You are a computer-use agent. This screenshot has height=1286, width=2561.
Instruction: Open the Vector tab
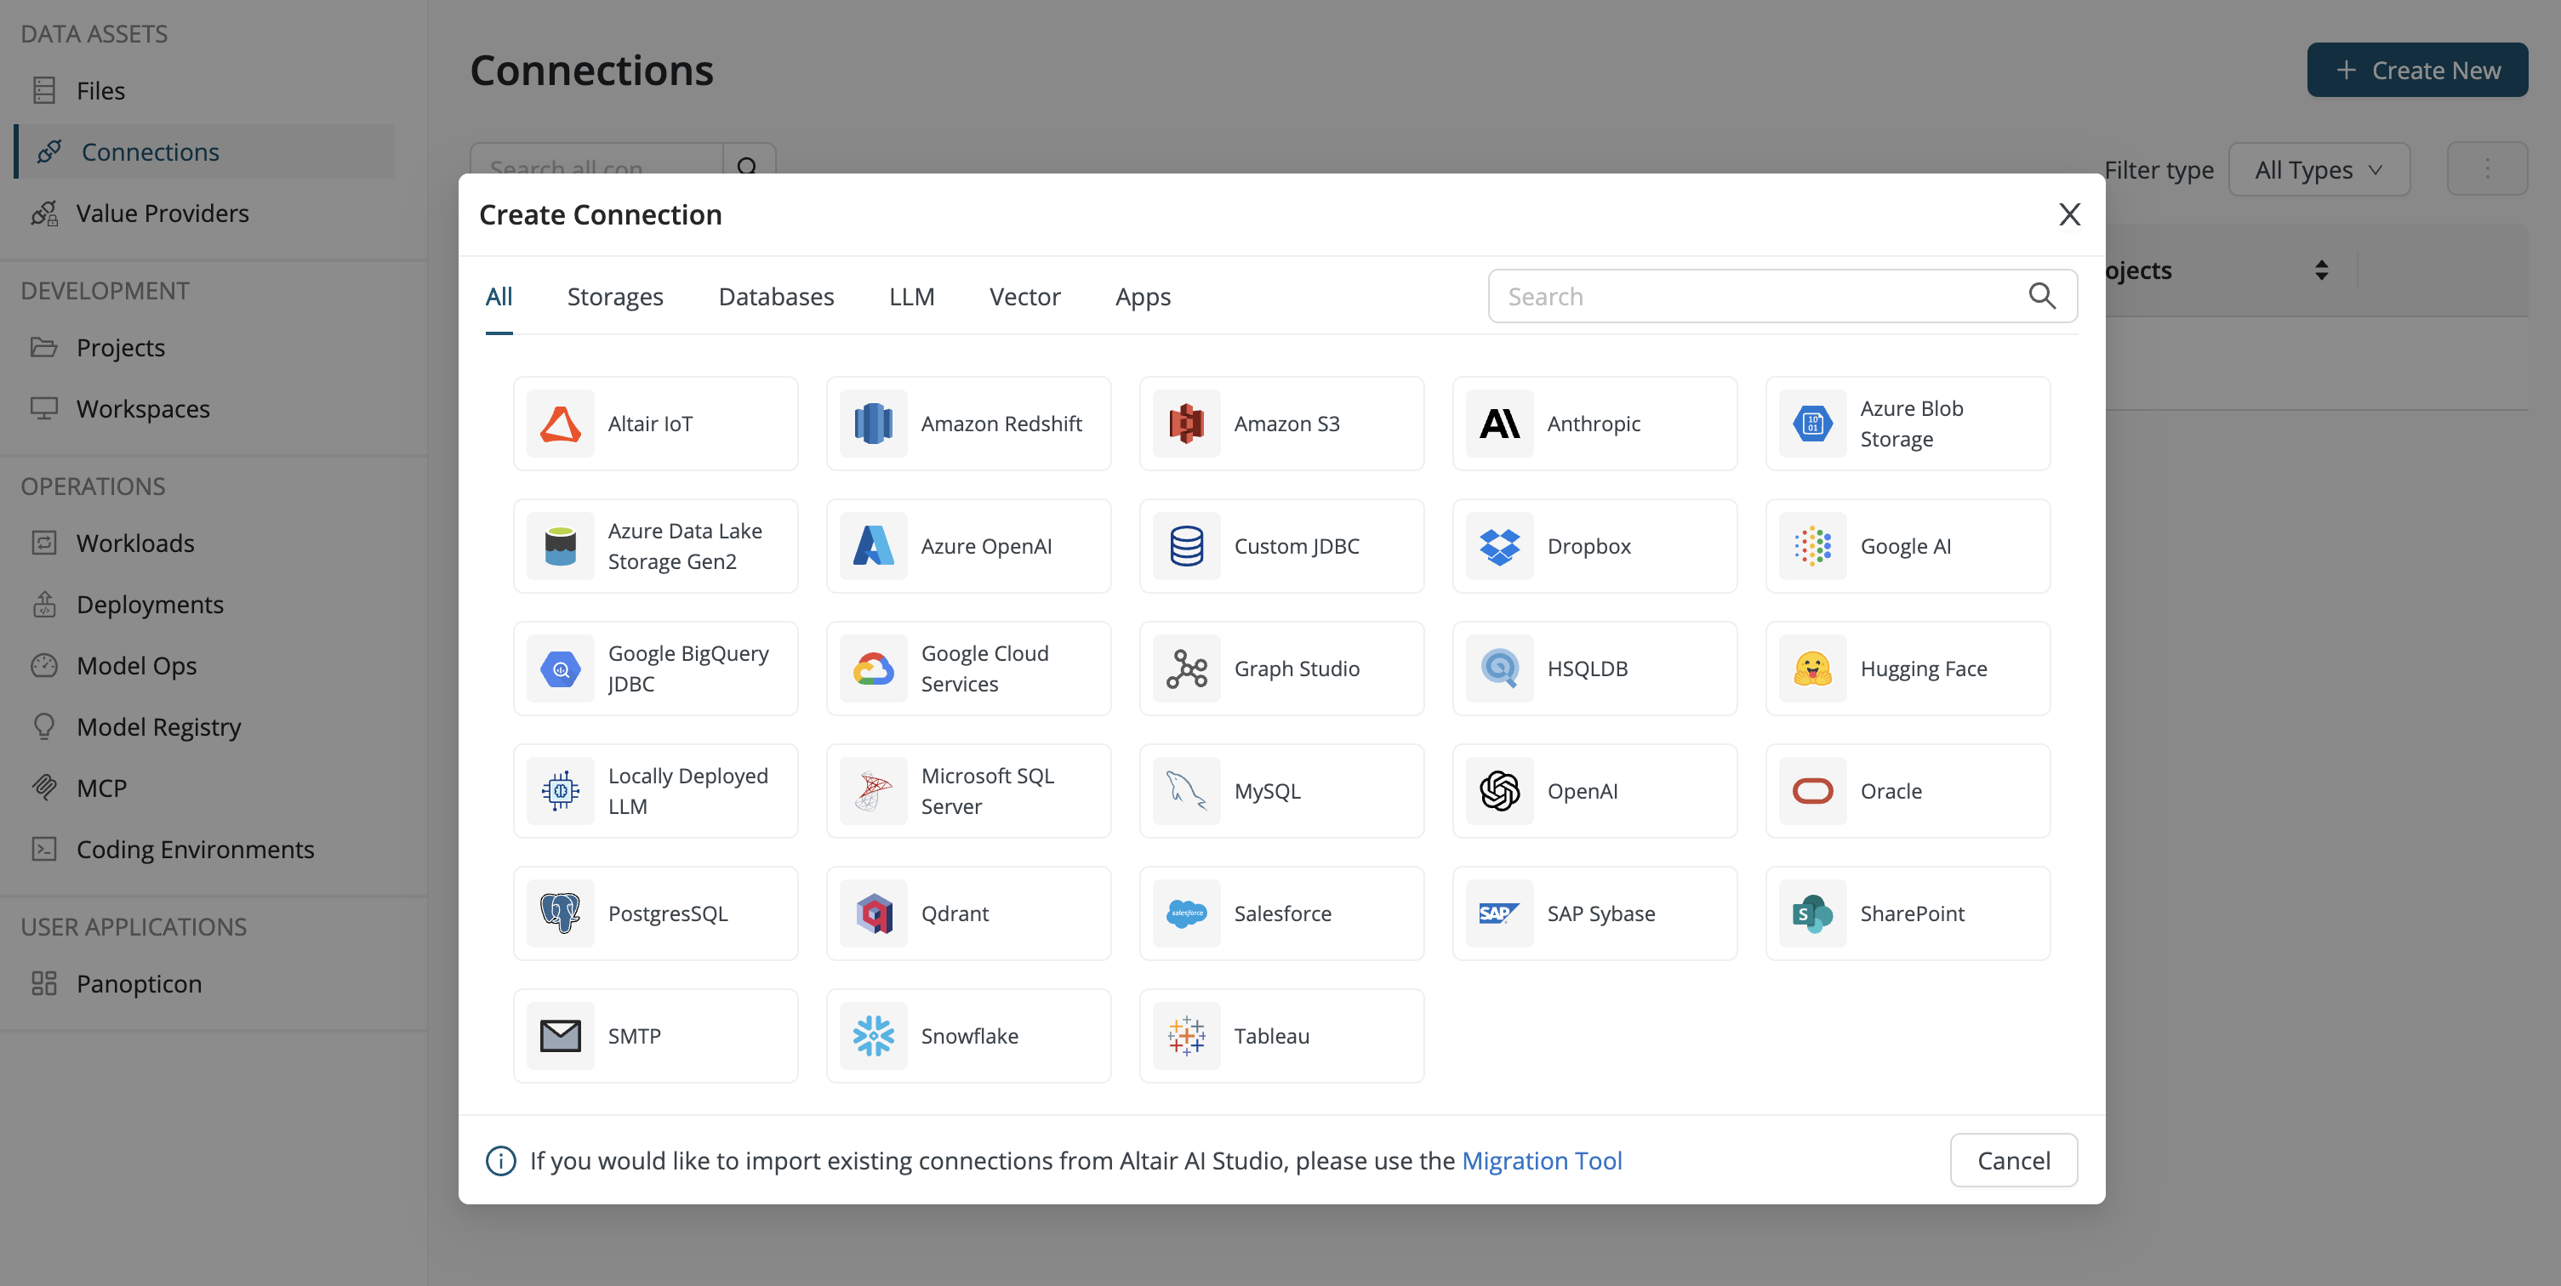tap(1025, 296)
